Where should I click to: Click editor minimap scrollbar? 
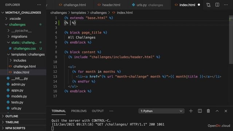[x=231, y=40]
